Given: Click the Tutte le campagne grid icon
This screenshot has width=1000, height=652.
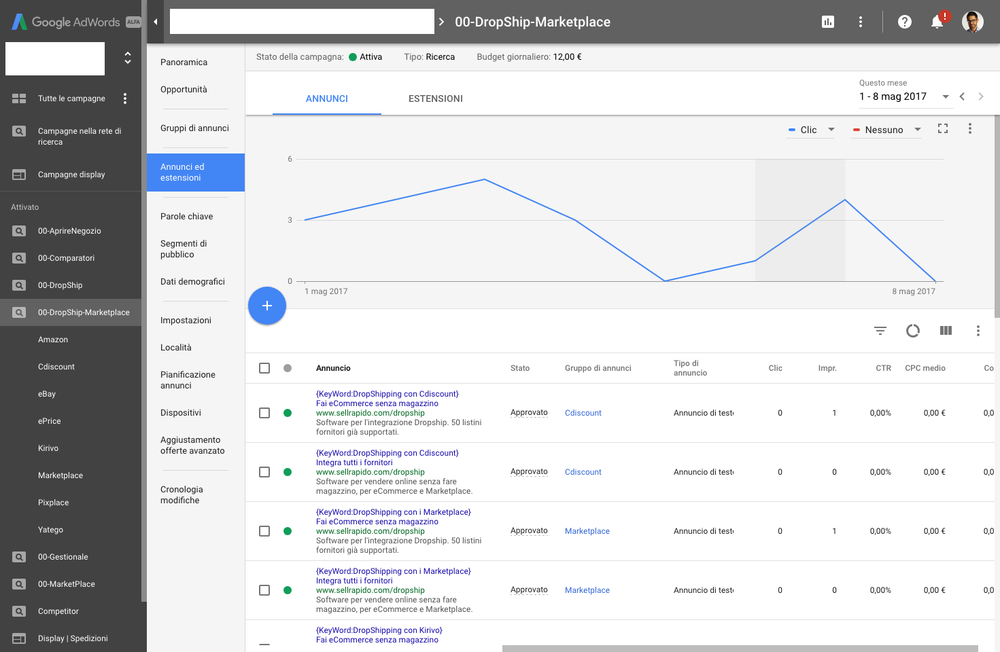Looking at the screenshot, I should (19, 98).
